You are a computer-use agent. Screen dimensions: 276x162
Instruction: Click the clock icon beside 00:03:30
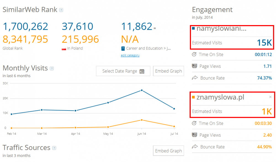(x=194, y=123)
